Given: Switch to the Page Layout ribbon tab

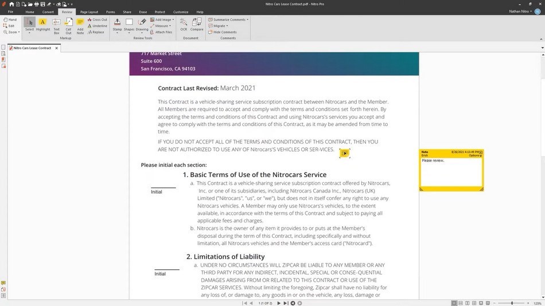Looking at the screenshot, I should [89, 11].
